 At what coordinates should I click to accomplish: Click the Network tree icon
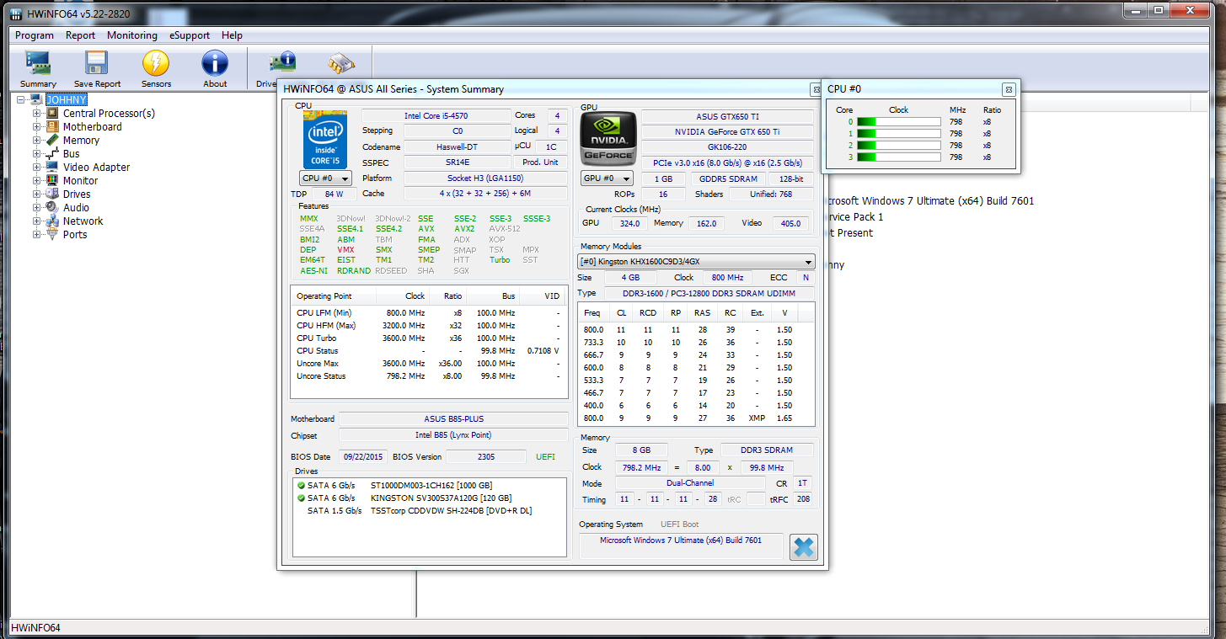pos(52,221)
